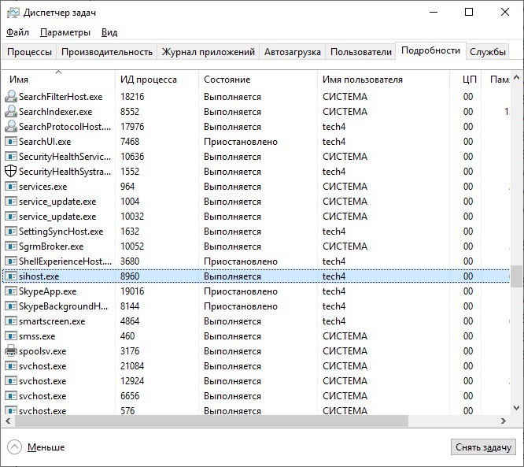Click Приостановлено status of SkypeApp.exe

pos(241,291)
